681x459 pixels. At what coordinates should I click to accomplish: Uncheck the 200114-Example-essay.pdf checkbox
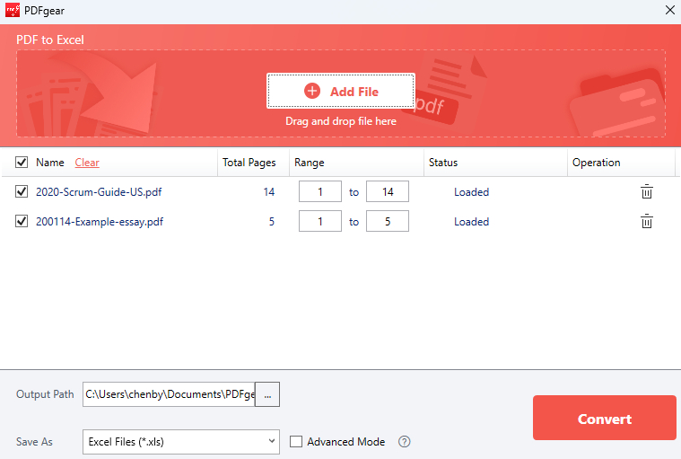pos(22,221)
